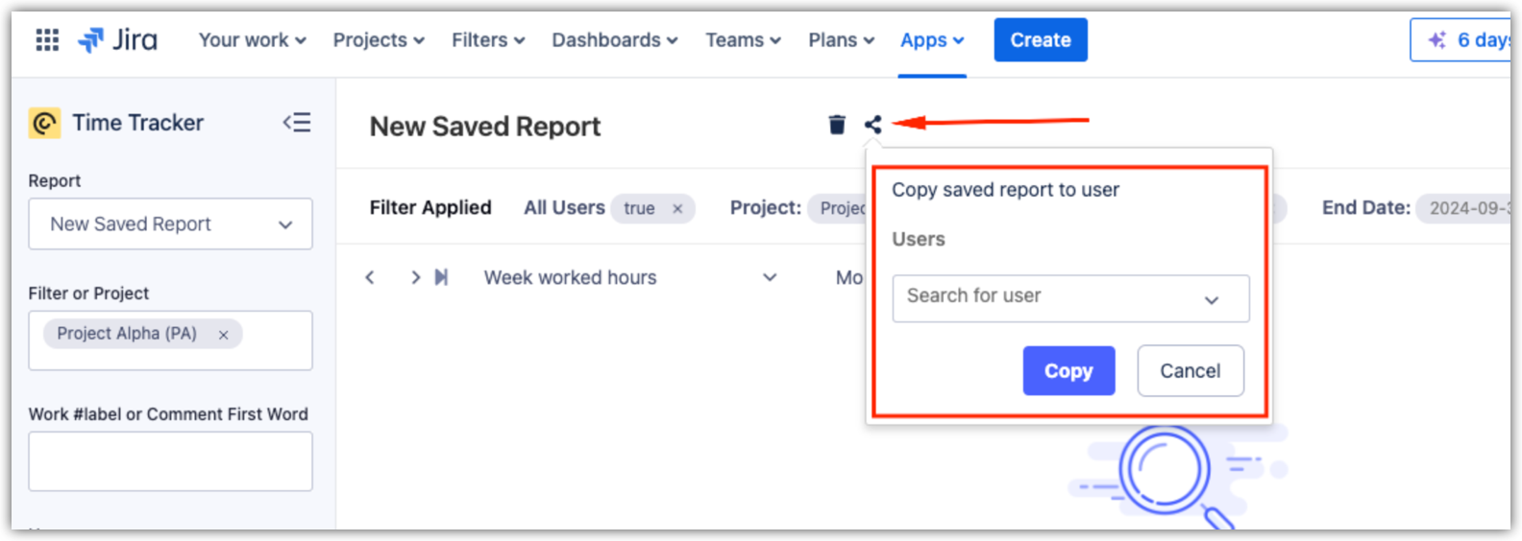
Task: Collapse the Time Tracker sidebar
Action: pyautogui.click(x=297, y=123)
